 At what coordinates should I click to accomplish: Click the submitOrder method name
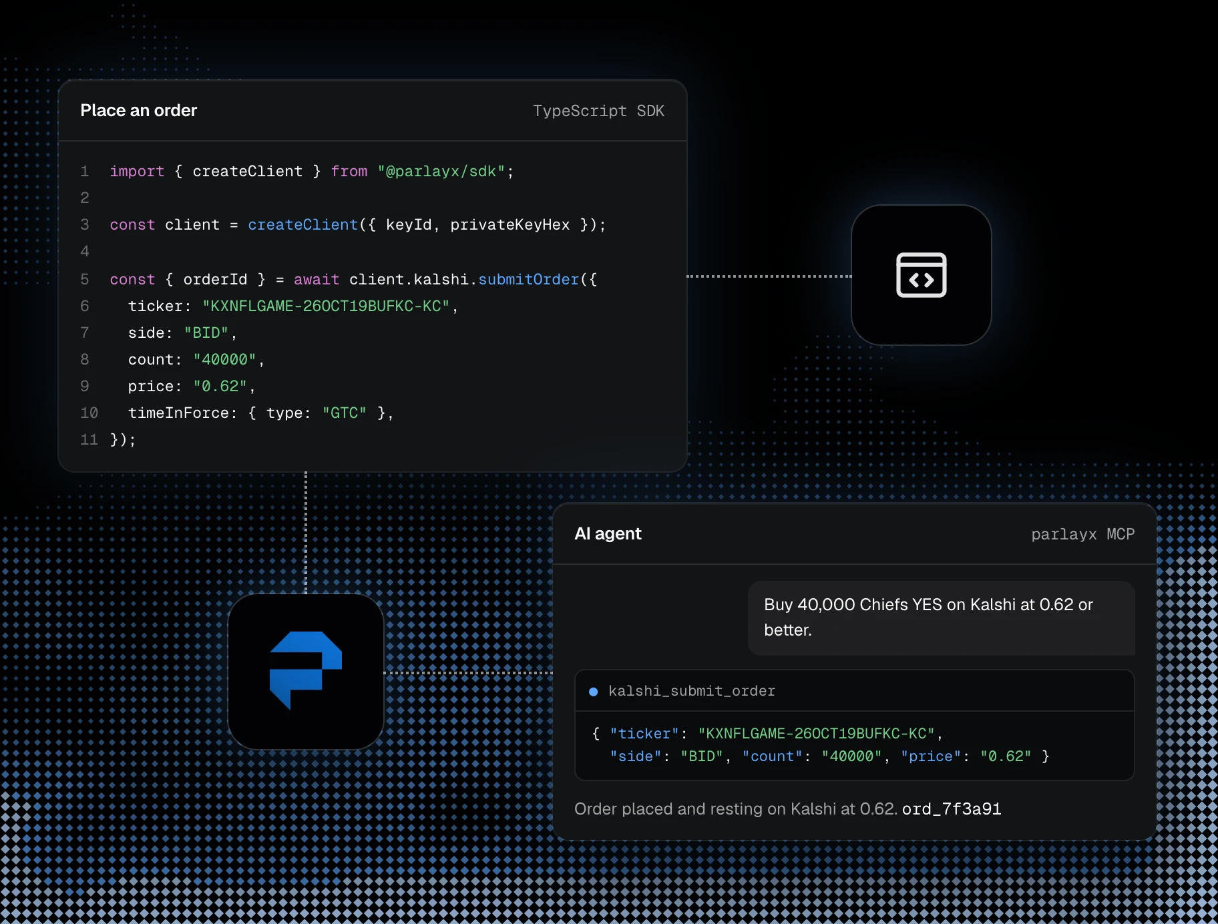pos(528,280)
